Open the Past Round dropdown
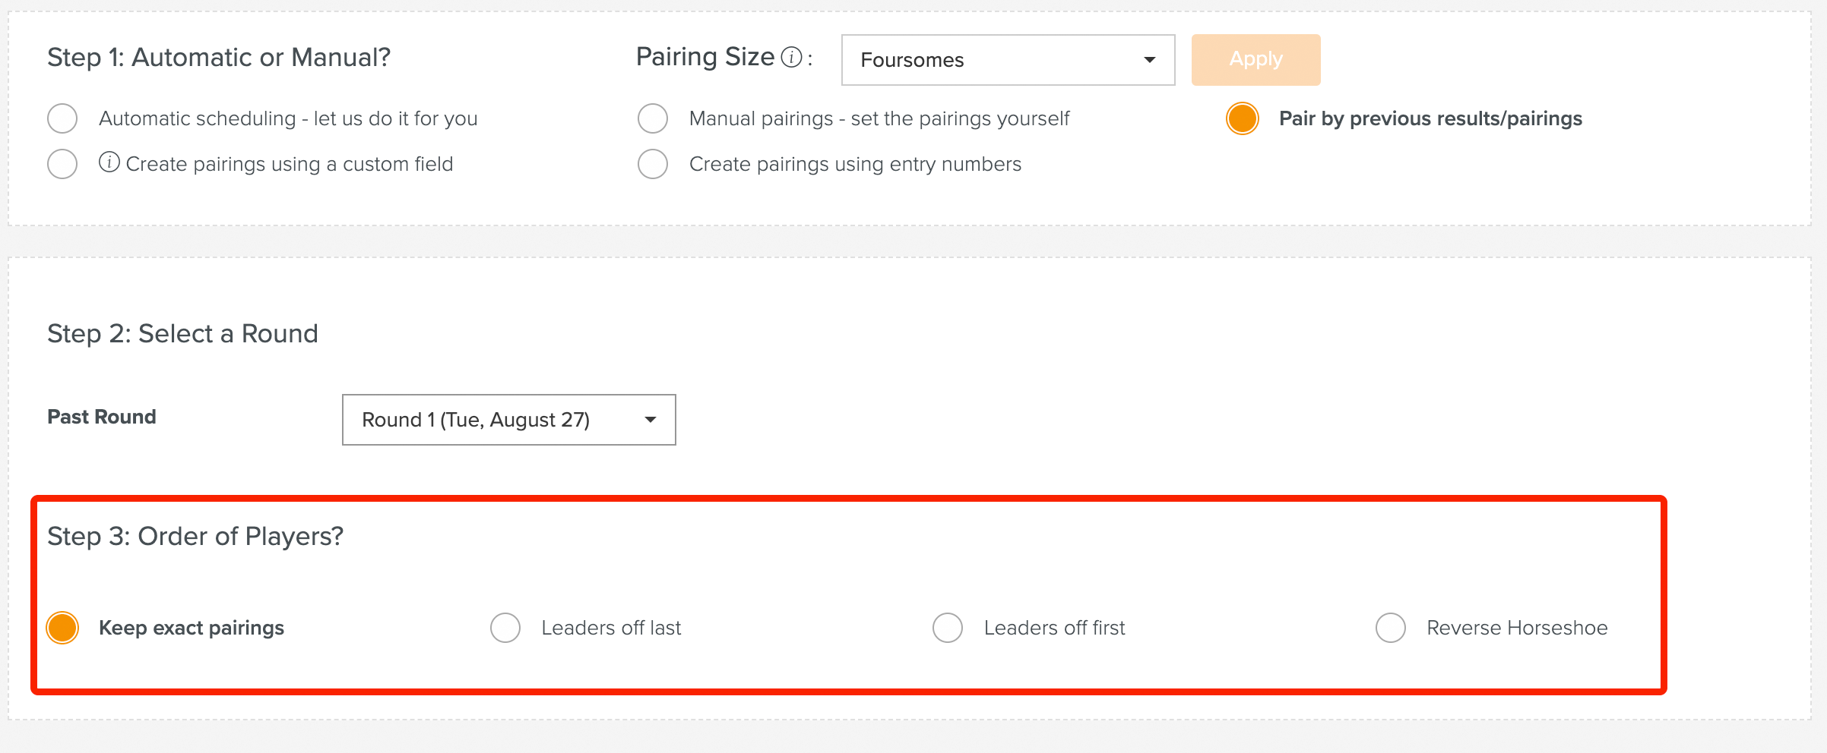 click(509, 420)
